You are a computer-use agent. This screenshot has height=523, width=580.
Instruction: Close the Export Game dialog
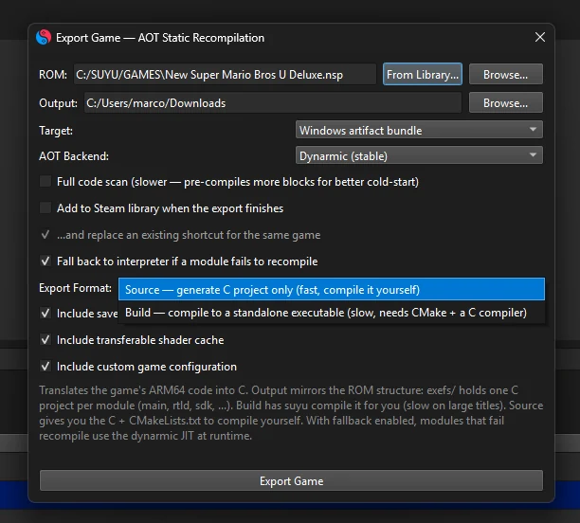pos(539,37)
